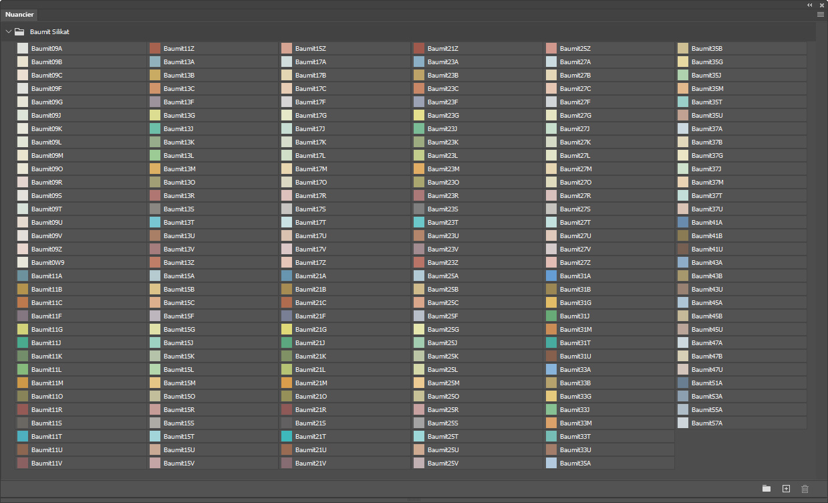The height and width of the screenshot is (503, 828).
Task: Select the Baumit21V swatch row
Action: 345,463
